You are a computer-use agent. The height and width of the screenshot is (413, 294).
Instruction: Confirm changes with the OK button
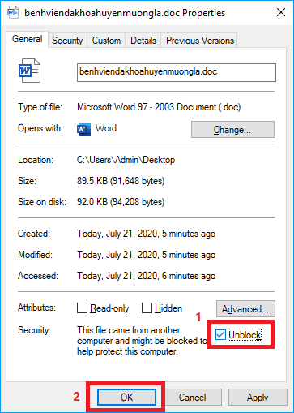(x=126, y=397)
